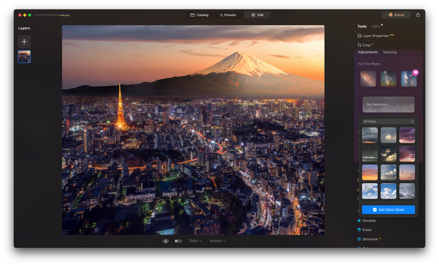Open the Actions dropdown
The image size is (439, 266).
pos(217,241)
